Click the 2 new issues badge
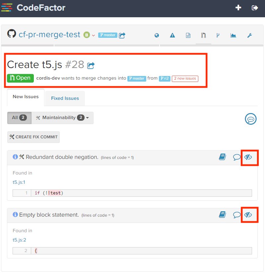 pyautogui.click(x=185, y=79)
